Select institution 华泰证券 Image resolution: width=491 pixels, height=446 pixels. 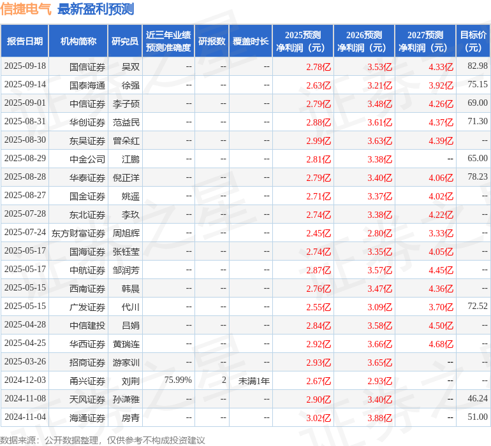click(87, 178)
